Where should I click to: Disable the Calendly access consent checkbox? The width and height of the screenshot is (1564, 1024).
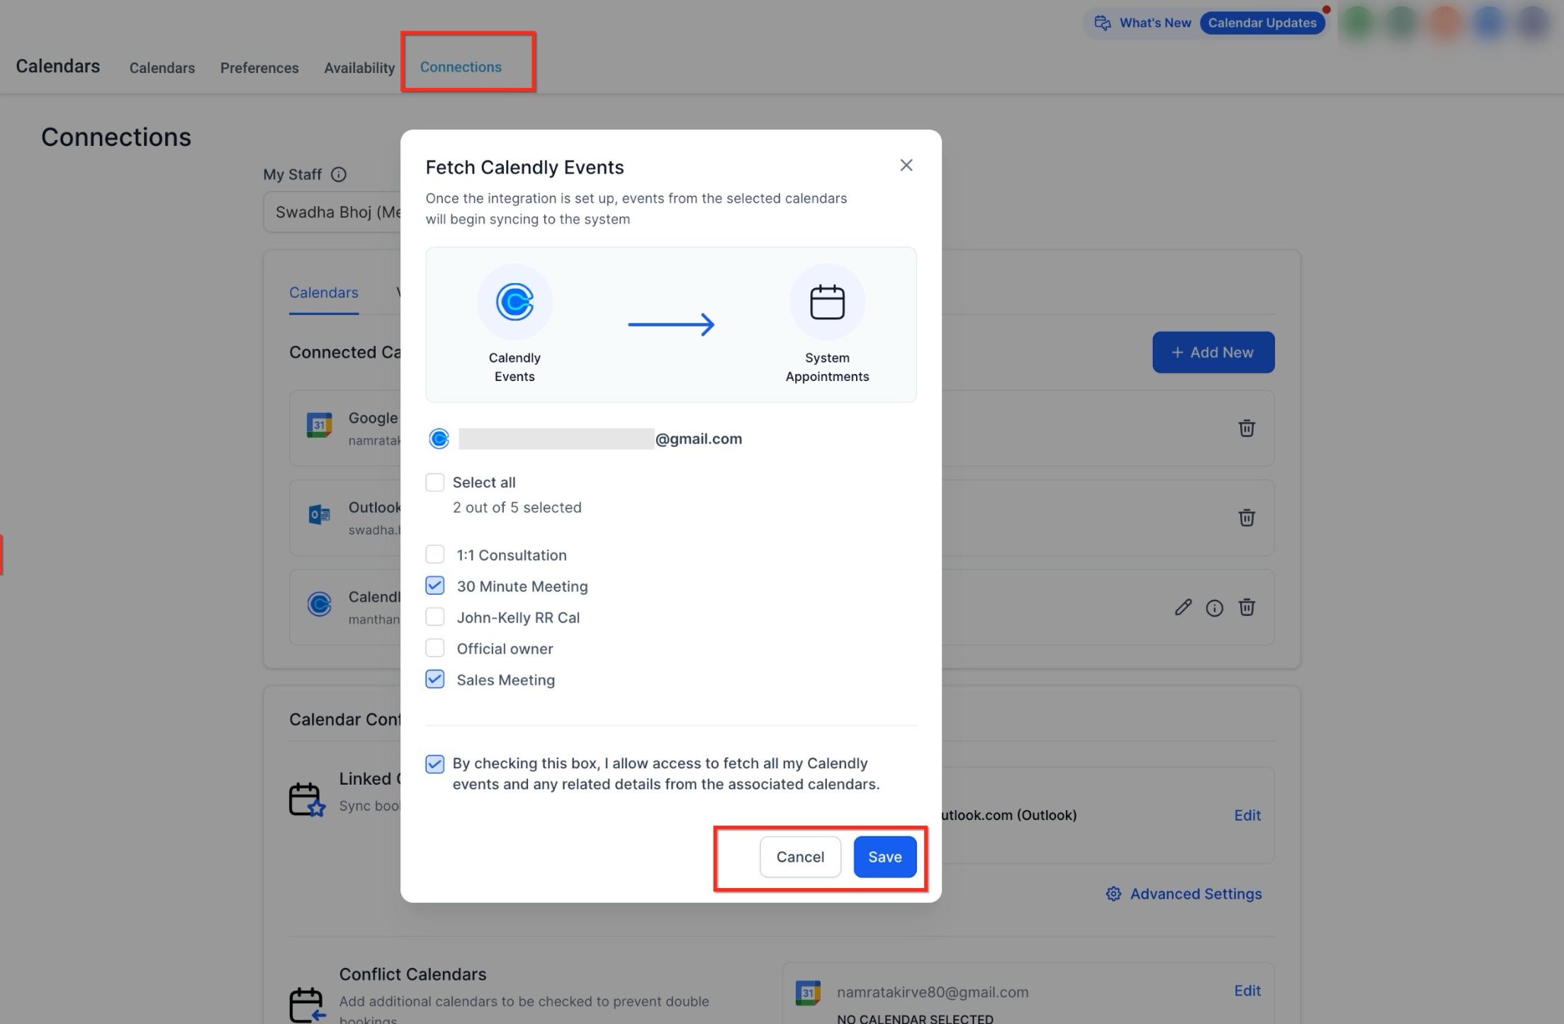[x=434, y=764]
